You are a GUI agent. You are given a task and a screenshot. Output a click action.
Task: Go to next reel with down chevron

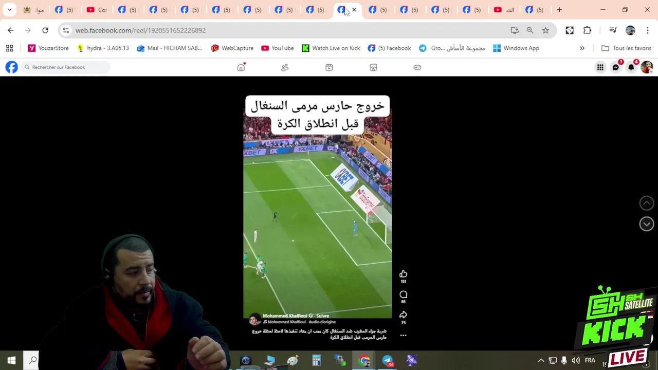click(x=647, y=224)
